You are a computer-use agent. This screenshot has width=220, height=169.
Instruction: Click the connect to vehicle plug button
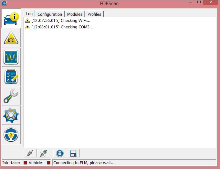pyautogui.click(x=30, y=153)
